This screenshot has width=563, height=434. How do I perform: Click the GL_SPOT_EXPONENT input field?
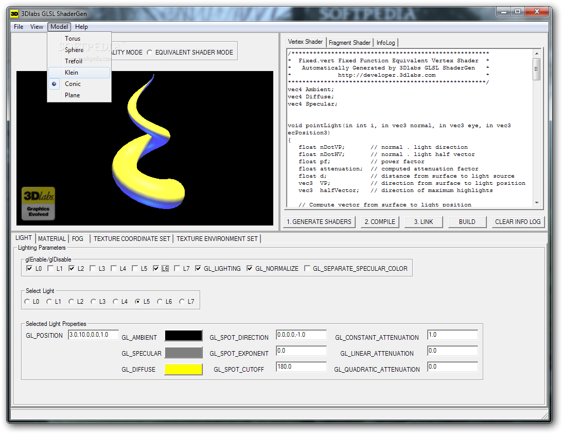(301, 351)
